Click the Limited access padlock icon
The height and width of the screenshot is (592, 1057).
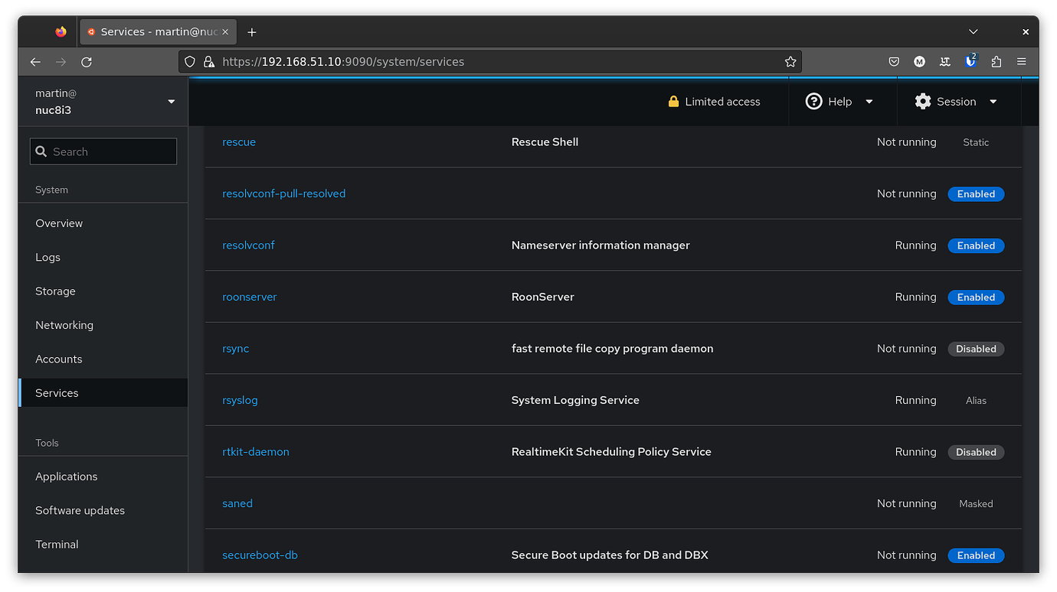coord(673,101)
